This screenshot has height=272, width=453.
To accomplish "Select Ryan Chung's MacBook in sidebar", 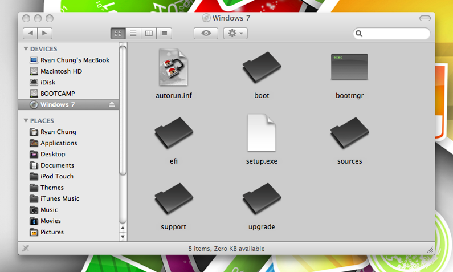I will 70,60.
